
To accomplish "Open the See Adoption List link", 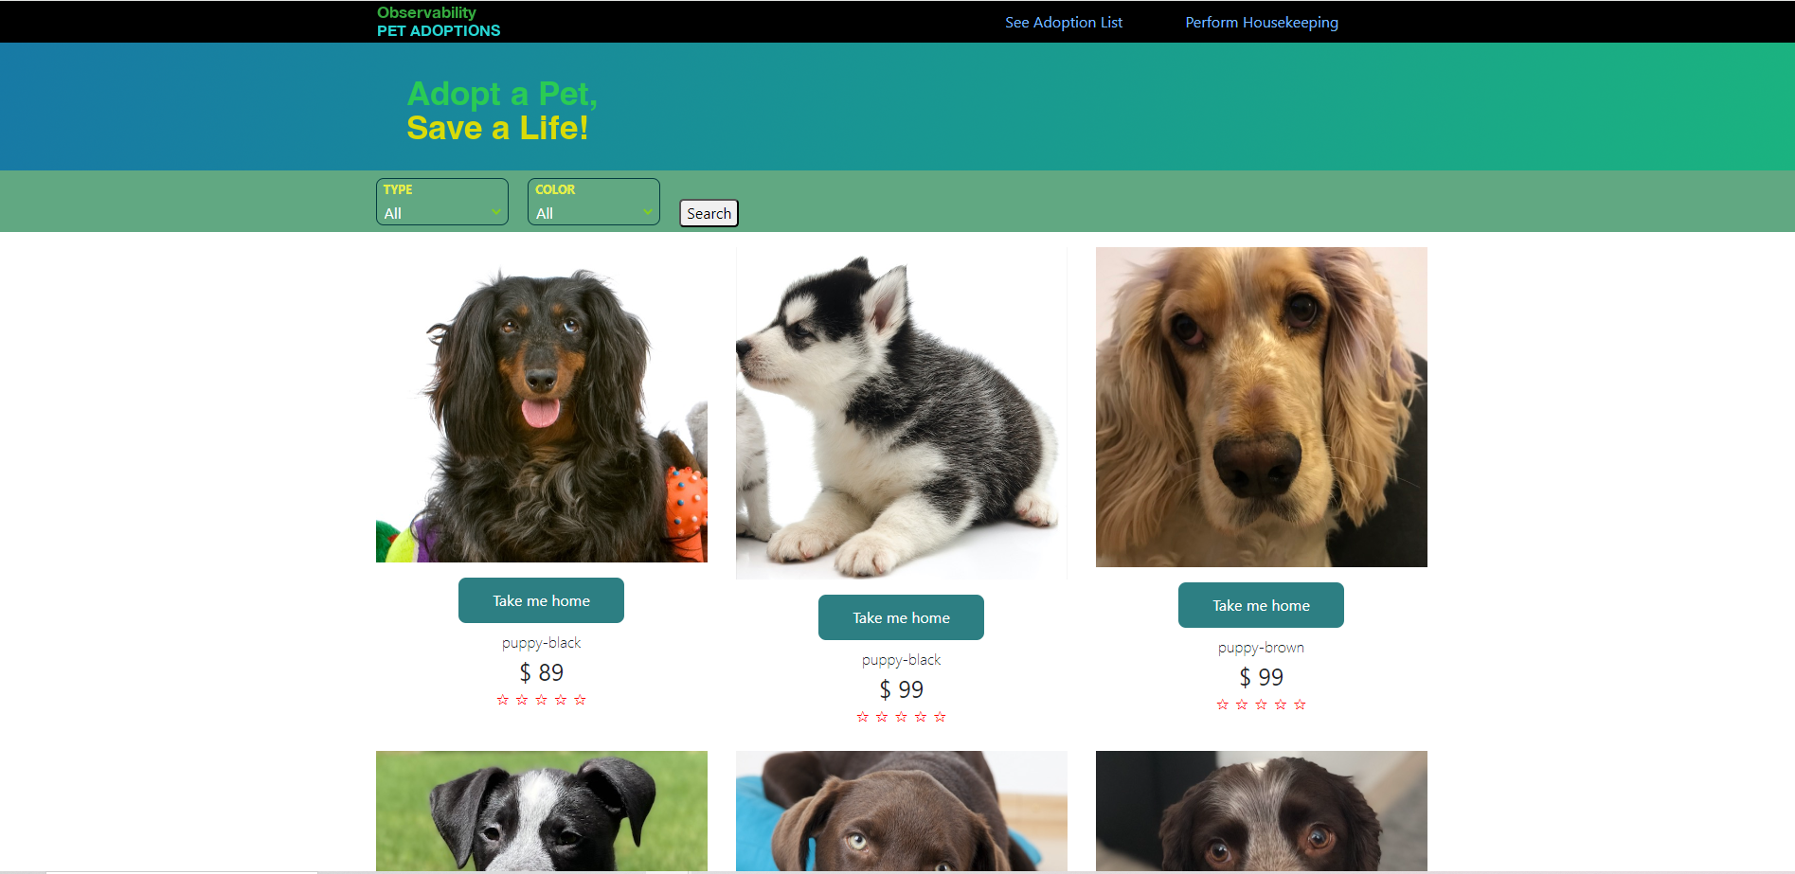I will coord(1064,22).
